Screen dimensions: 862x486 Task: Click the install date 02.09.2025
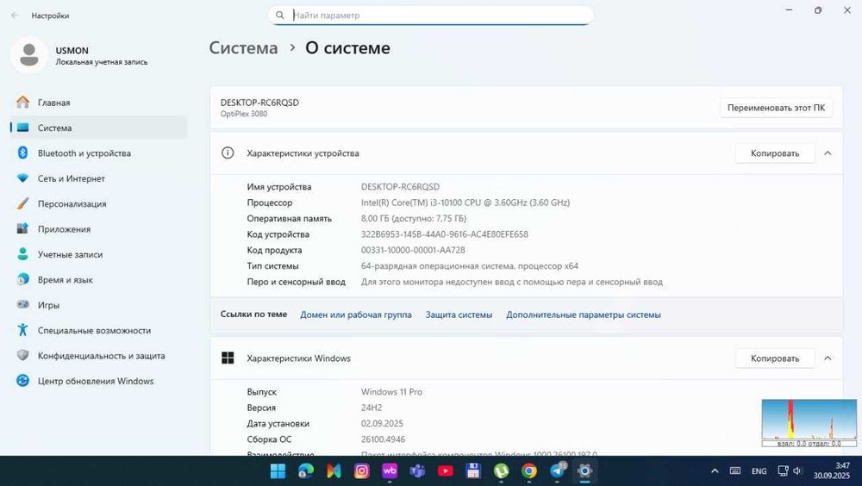(382, 423)
